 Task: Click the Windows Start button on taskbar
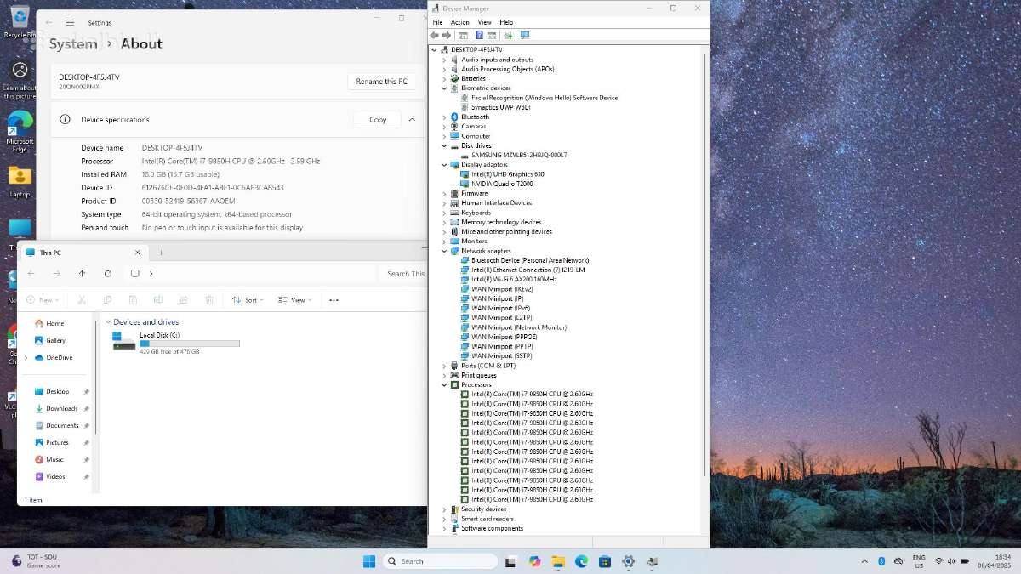click(369, 561)
